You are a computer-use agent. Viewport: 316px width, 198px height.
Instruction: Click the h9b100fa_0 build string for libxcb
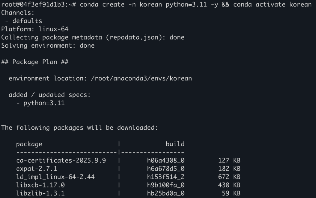[x=166, y=185]
